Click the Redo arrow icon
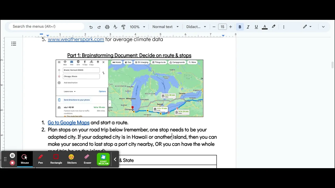This screenshot has width=335, height=188. (99, 27)
